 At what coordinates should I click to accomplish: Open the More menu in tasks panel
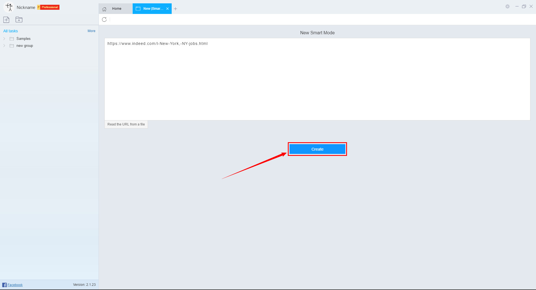[x=91, y=31]
